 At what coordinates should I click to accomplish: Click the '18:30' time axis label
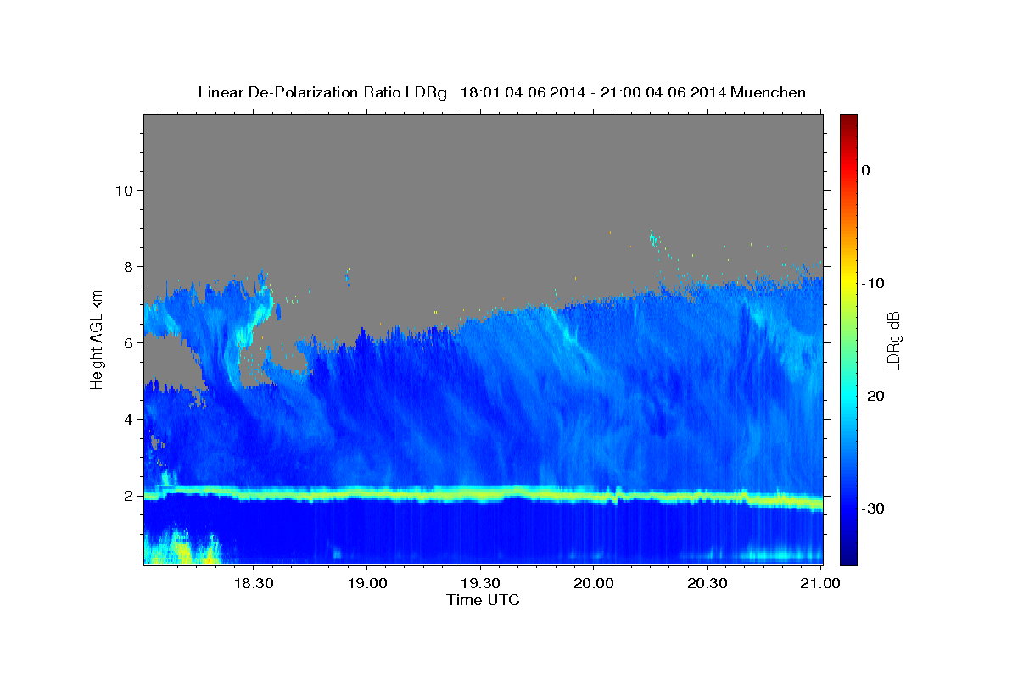[x=253, y=584]
